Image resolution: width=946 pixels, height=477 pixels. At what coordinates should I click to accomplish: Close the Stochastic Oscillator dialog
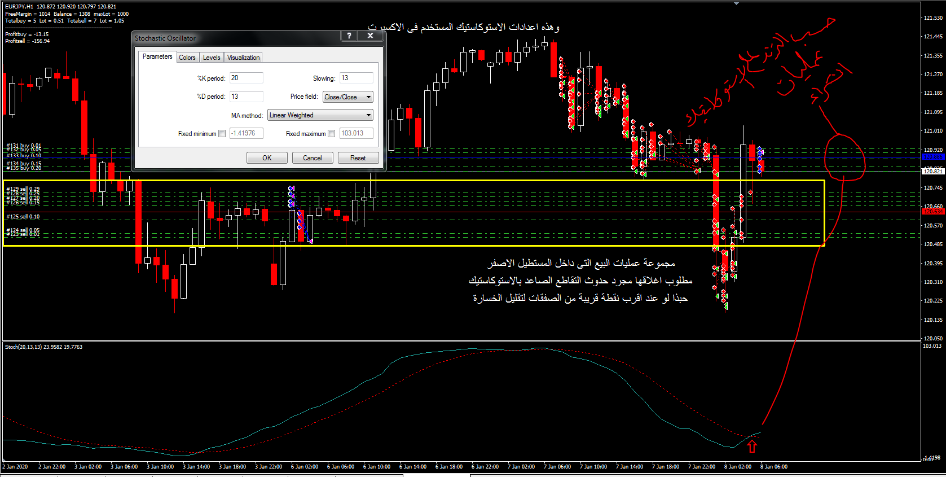click(x=370, y=36)
